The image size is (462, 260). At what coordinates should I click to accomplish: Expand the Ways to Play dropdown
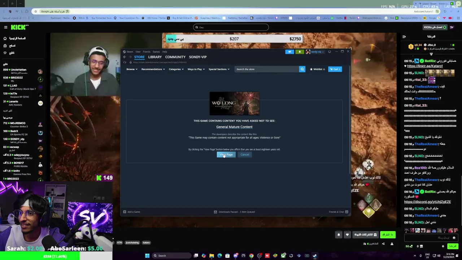point(196,69)
